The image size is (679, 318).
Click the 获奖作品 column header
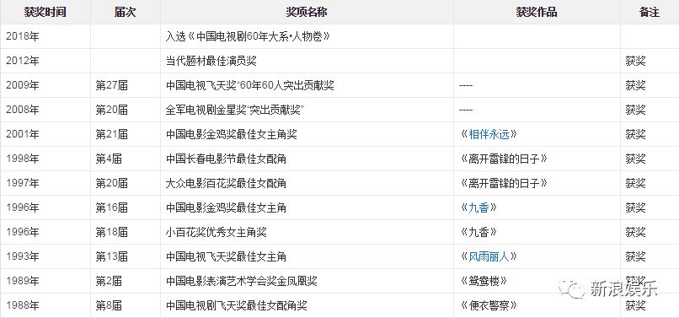point(537,12)
